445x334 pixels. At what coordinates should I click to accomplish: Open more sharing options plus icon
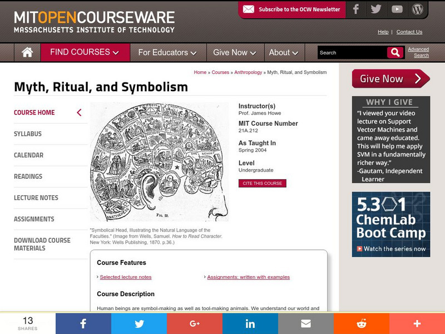(x=417, y=323)
